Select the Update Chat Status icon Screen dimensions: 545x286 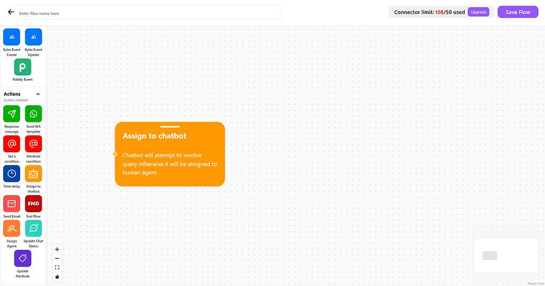[x=33, y=228]
